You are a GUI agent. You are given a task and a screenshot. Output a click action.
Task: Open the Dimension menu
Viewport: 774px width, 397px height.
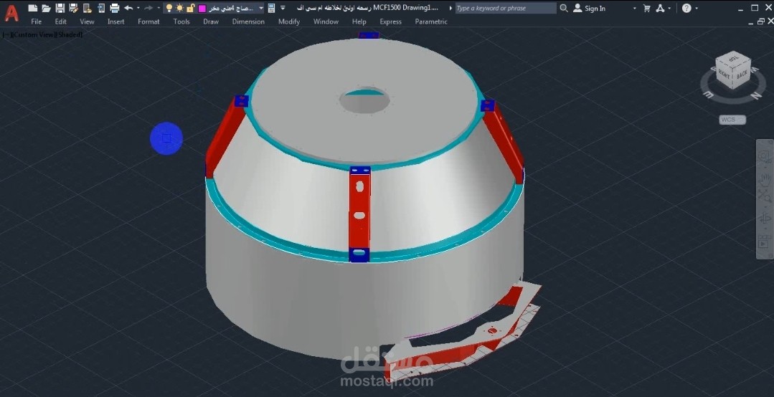pyautogui.click(x=248, y=21)
